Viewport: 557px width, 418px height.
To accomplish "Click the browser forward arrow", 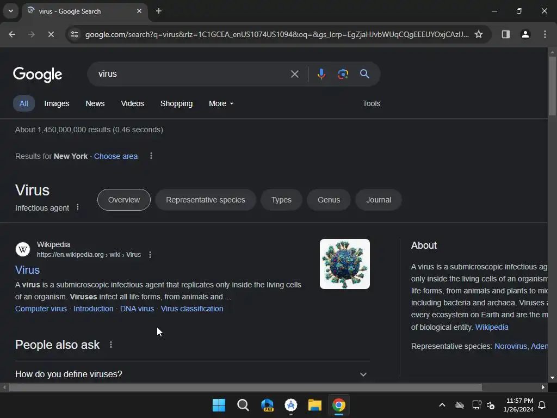I will (32, 34).
